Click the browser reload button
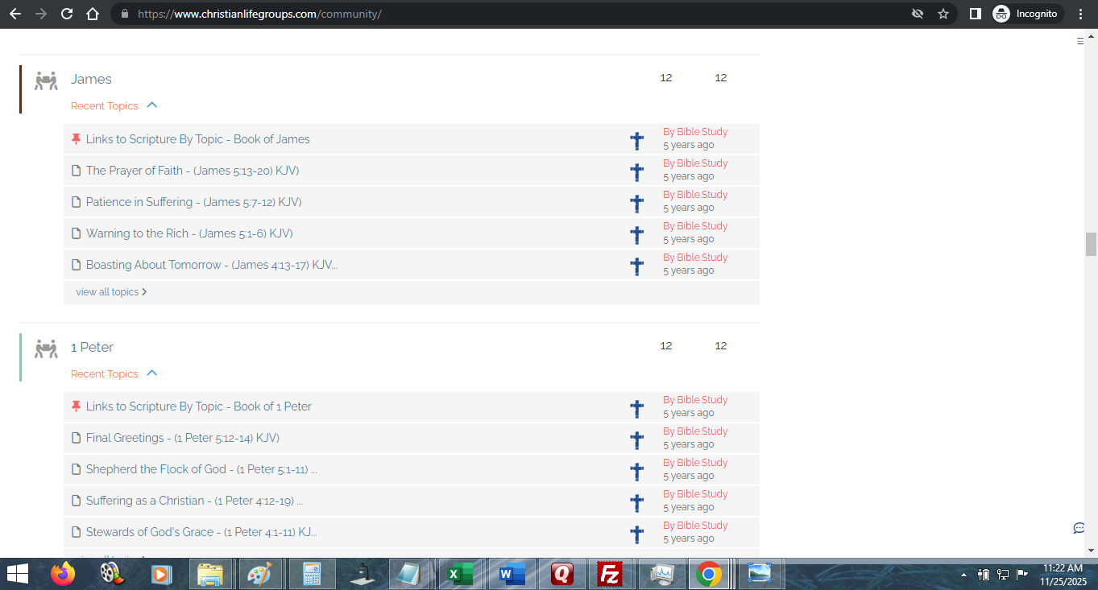This screenshot has height=590, width=1098. (x=67, y=14)
